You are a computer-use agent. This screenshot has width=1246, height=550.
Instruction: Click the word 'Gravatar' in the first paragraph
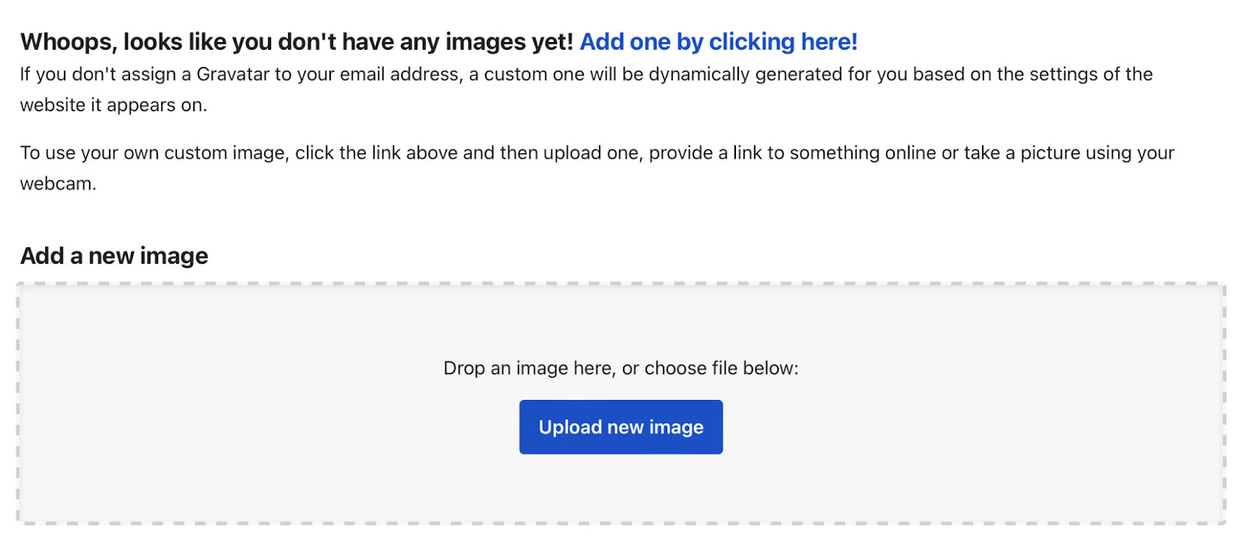click(x=233, y=75)
